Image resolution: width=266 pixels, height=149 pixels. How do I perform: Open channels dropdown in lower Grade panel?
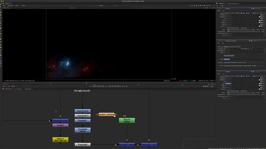point(231,76)
